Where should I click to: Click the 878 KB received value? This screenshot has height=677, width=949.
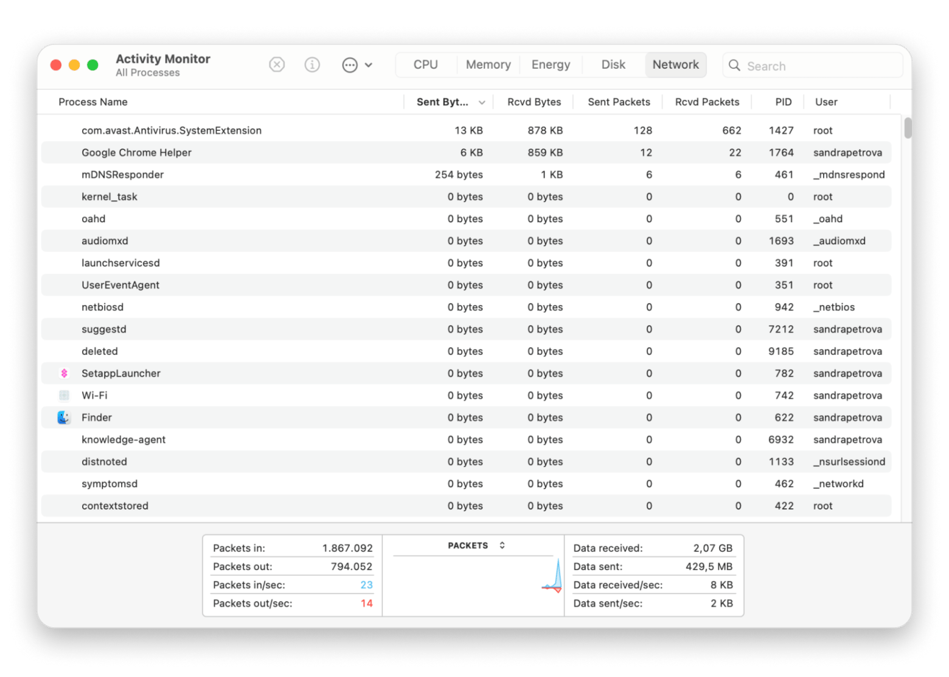pyautogui.click(x=545, y=130)
